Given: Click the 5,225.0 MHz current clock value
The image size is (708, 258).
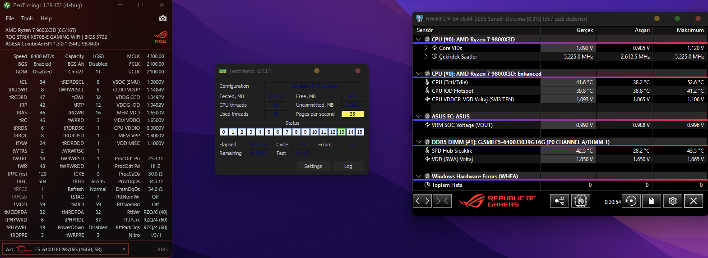Looking at the screenshot, I should coord(578,56).
